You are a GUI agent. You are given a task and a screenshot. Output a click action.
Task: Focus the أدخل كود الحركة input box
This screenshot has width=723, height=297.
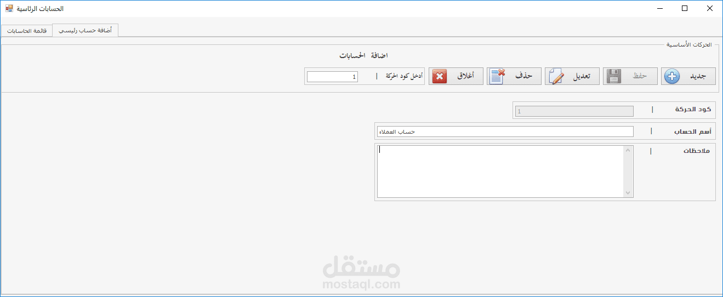click(332, 77)
